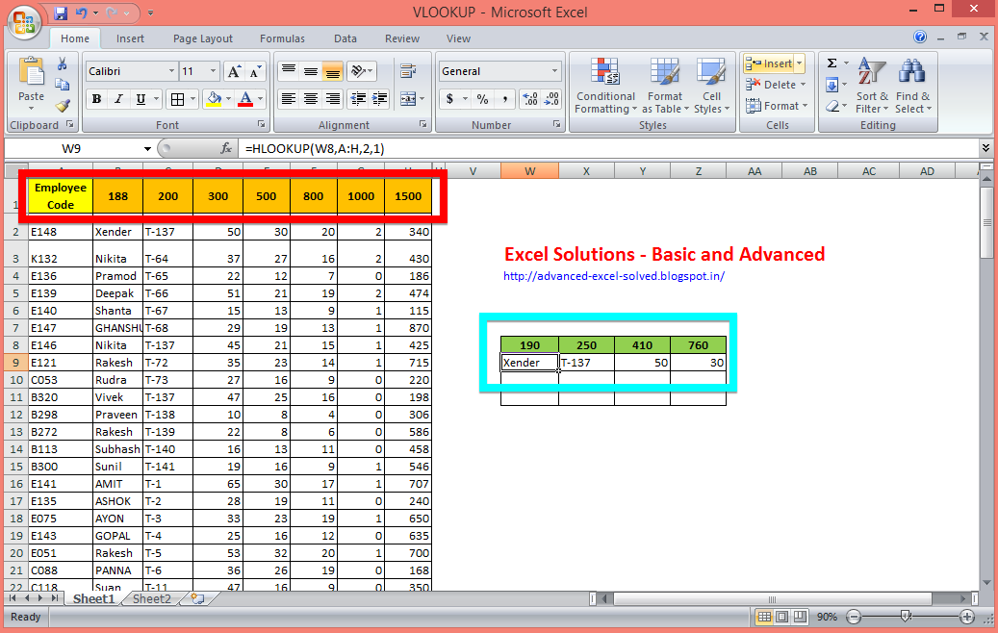The height and width of the screenshot is (633, 998).
Task: Apply Accounting dollar number format
Action: (x=450, y=99)
